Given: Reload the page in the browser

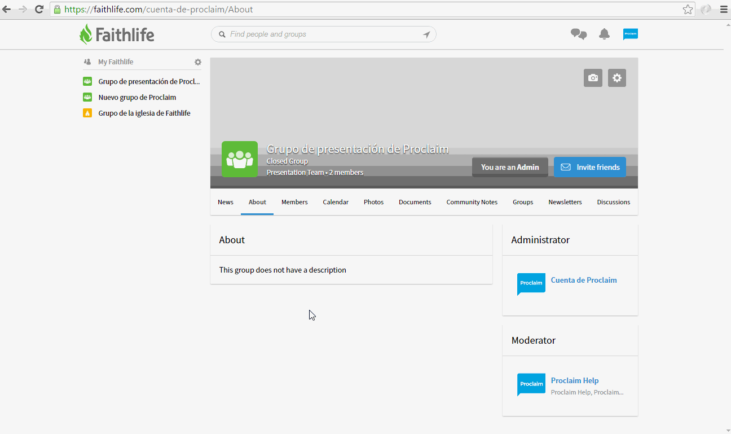Looking at the screenshot, I should pos(39,10).
